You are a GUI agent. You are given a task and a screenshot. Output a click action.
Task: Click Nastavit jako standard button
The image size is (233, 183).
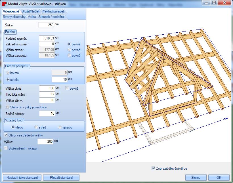(x=22, y=178)
